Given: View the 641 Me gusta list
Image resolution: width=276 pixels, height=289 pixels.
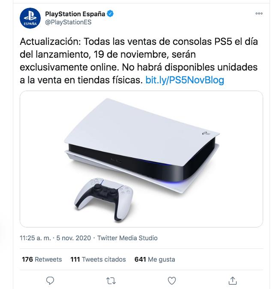Looking at the screenshot, I should [155, 260].
